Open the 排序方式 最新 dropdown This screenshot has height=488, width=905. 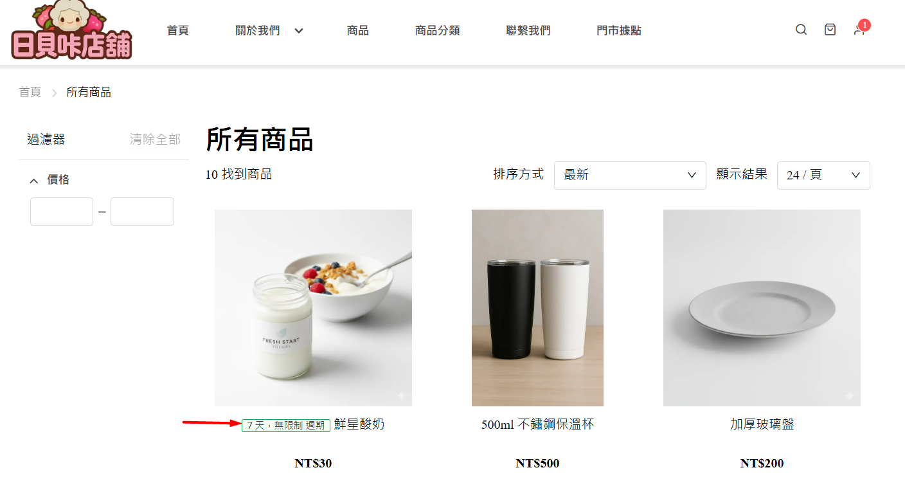630,176
